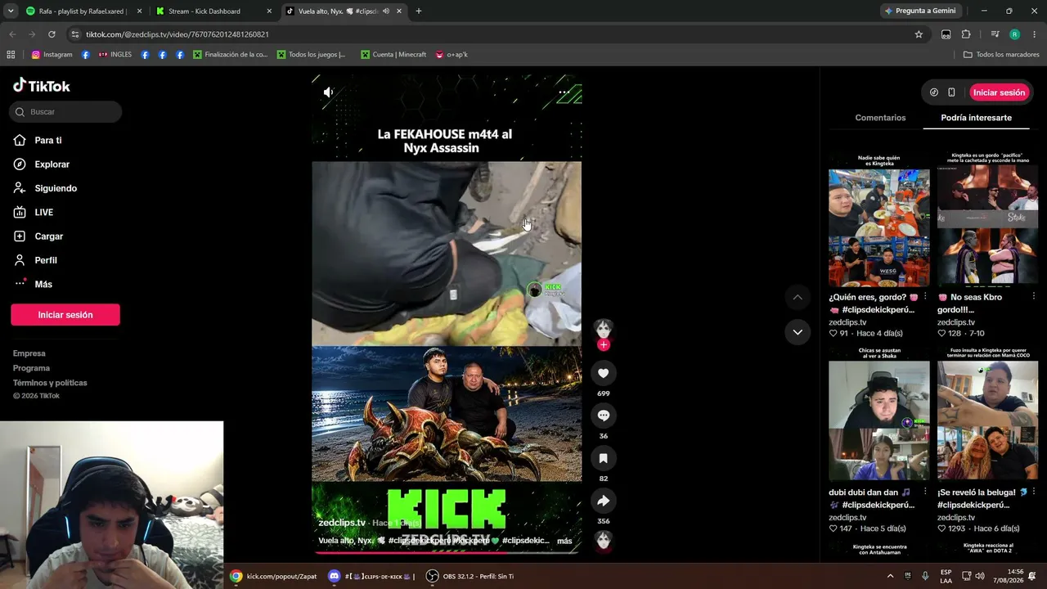This screenshot has width=1047, height=589.
Task: Open comments via the speech bubble icon
Action: [x=604, y=416]
